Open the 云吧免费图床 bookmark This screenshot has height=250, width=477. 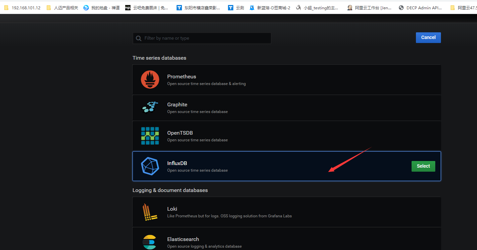[x=147, y=8]
